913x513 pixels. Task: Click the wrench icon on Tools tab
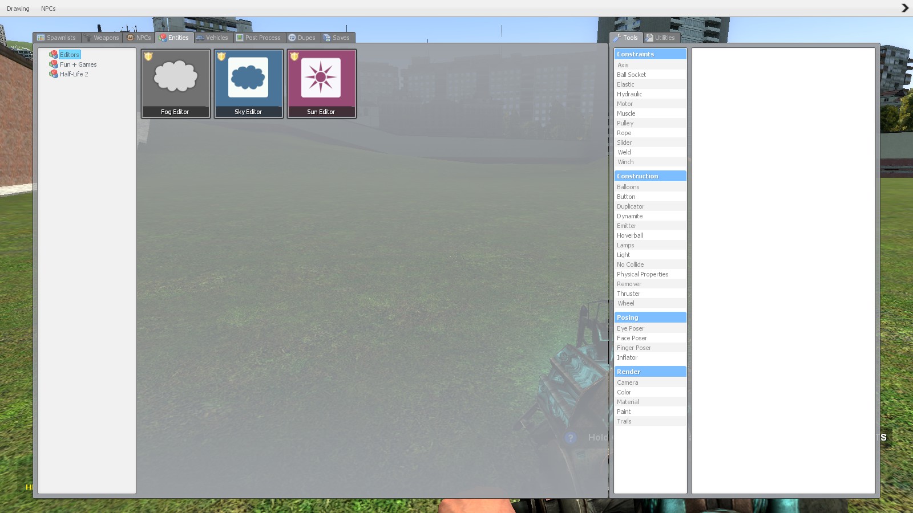tap(617, 38)
